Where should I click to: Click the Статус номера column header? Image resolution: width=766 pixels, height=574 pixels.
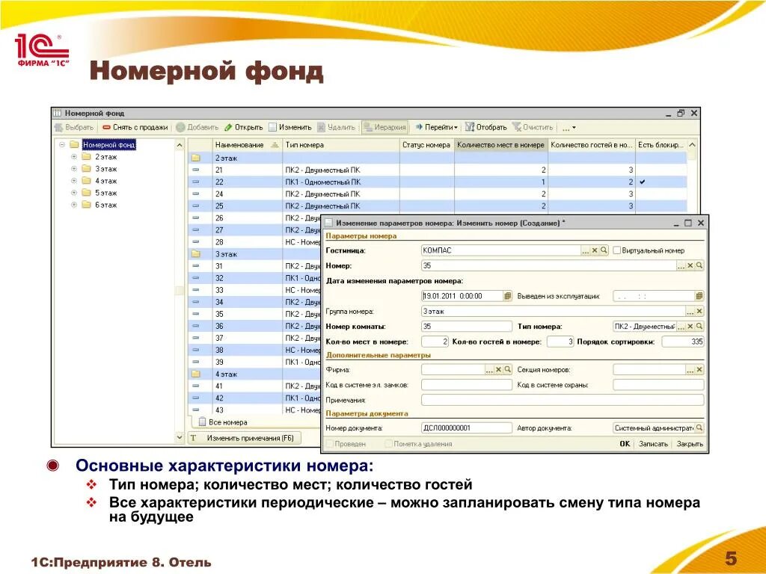click(427, 145)
